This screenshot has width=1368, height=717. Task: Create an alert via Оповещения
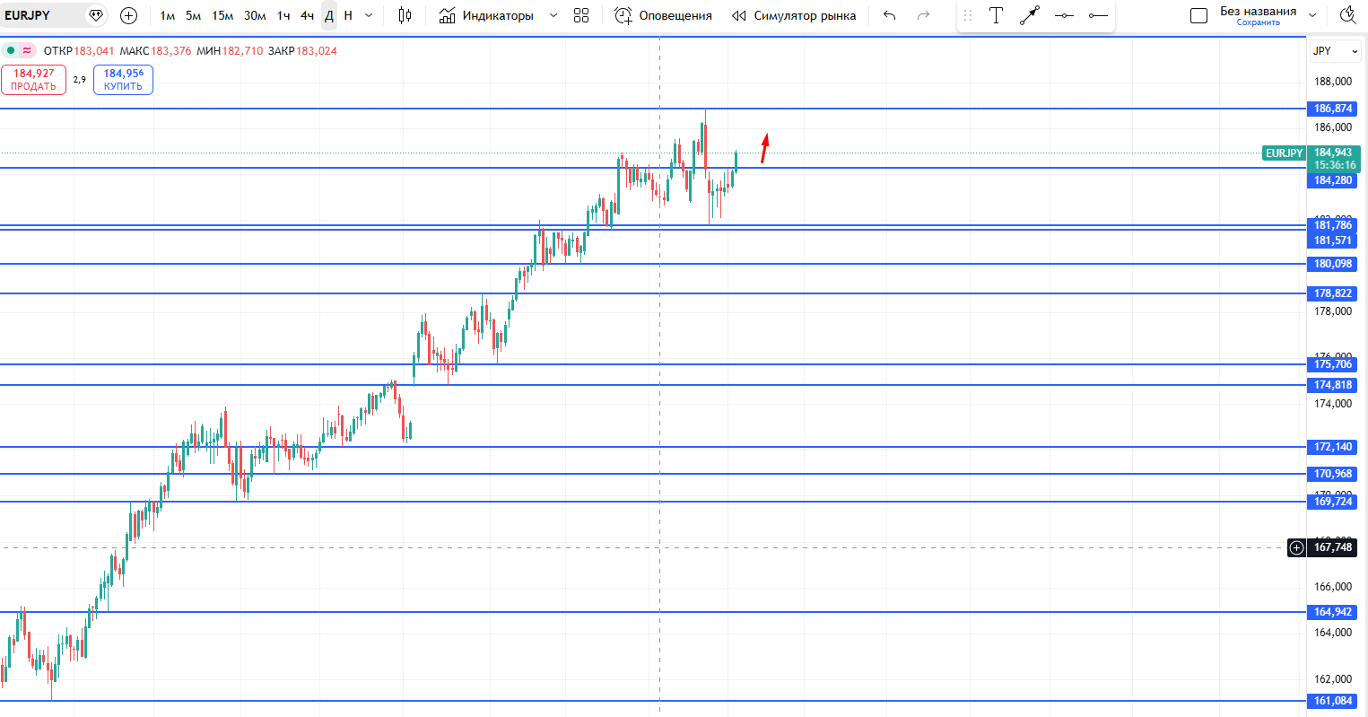663,15
